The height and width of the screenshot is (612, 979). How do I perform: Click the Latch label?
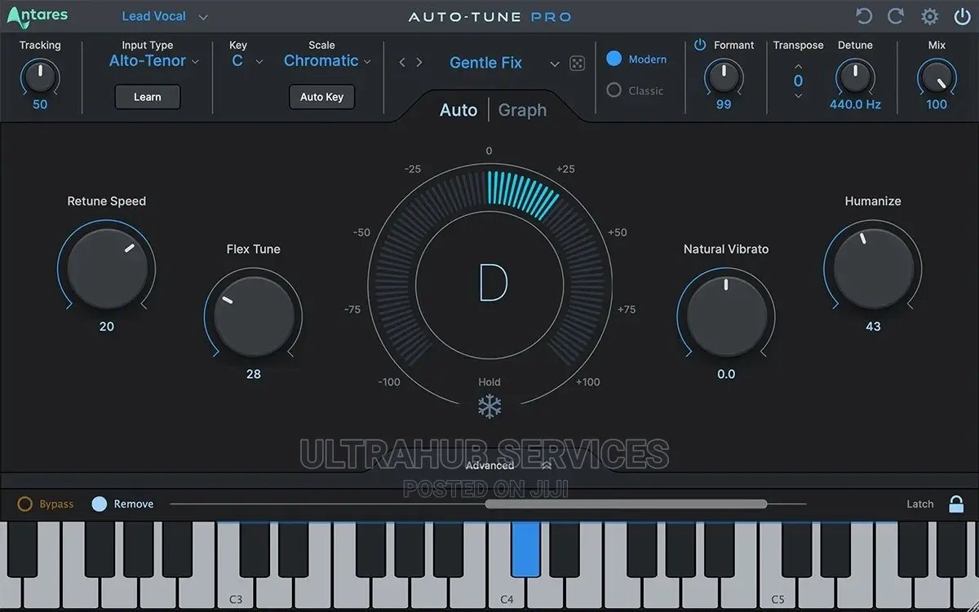[920, 504]
